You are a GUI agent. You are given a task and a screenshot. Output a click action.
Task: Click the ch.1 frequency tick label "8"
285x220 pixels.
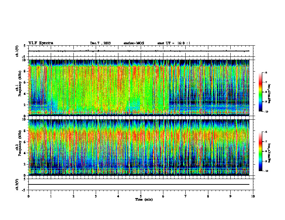(x=25, y=71)
